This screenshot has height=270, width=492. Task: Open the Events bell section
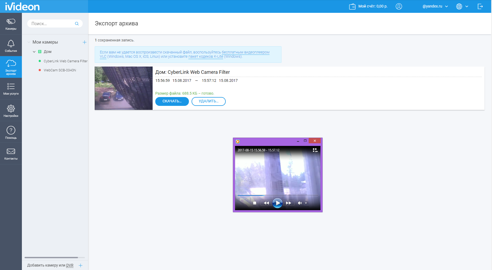(11, 46)
